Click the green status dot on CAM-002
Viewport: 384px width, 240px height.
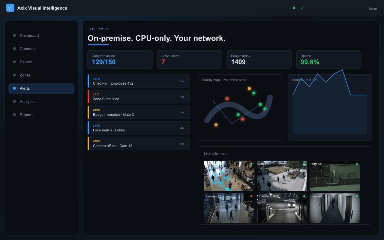pyautogui.click(x=304, y=164)
